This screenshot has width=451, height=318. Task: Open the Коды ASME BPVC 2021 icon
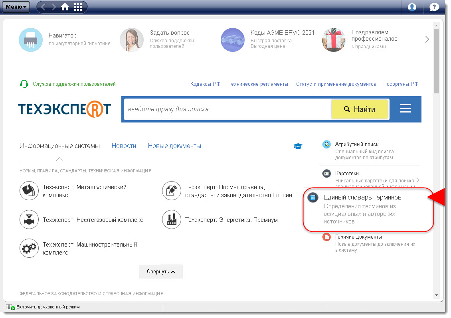pyautogui.click(x=233, y=40)
